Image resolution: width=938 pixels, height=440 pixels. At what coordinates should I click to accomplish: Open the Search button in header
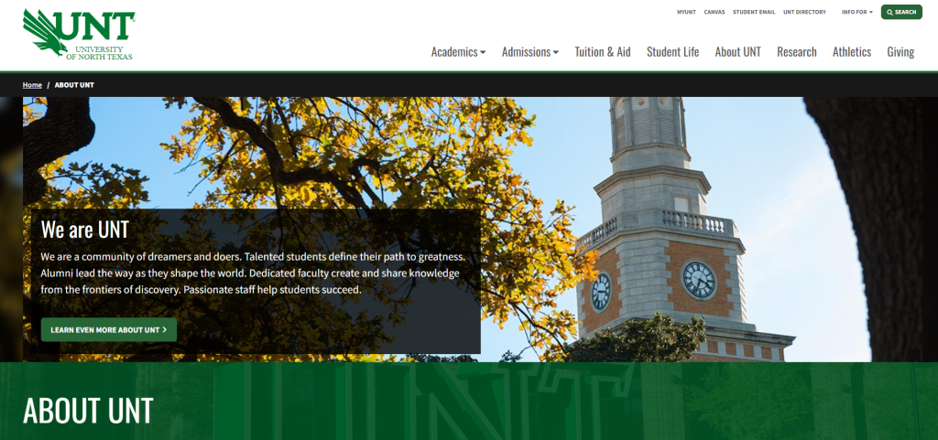click(901, 12)
